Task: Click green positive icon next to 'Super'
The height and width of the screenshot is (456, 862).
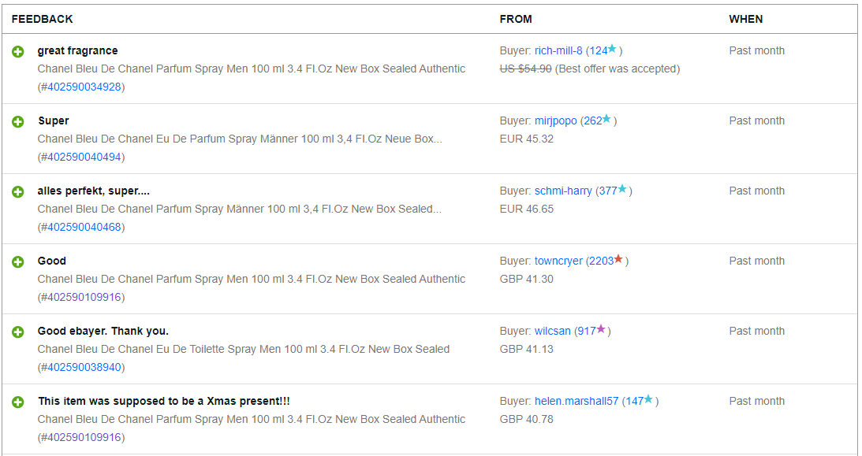Action: 18,122
